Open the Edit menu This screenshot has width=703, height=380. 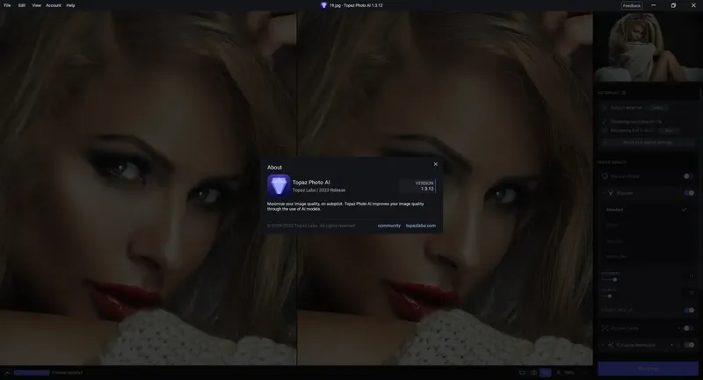(21, 5)
